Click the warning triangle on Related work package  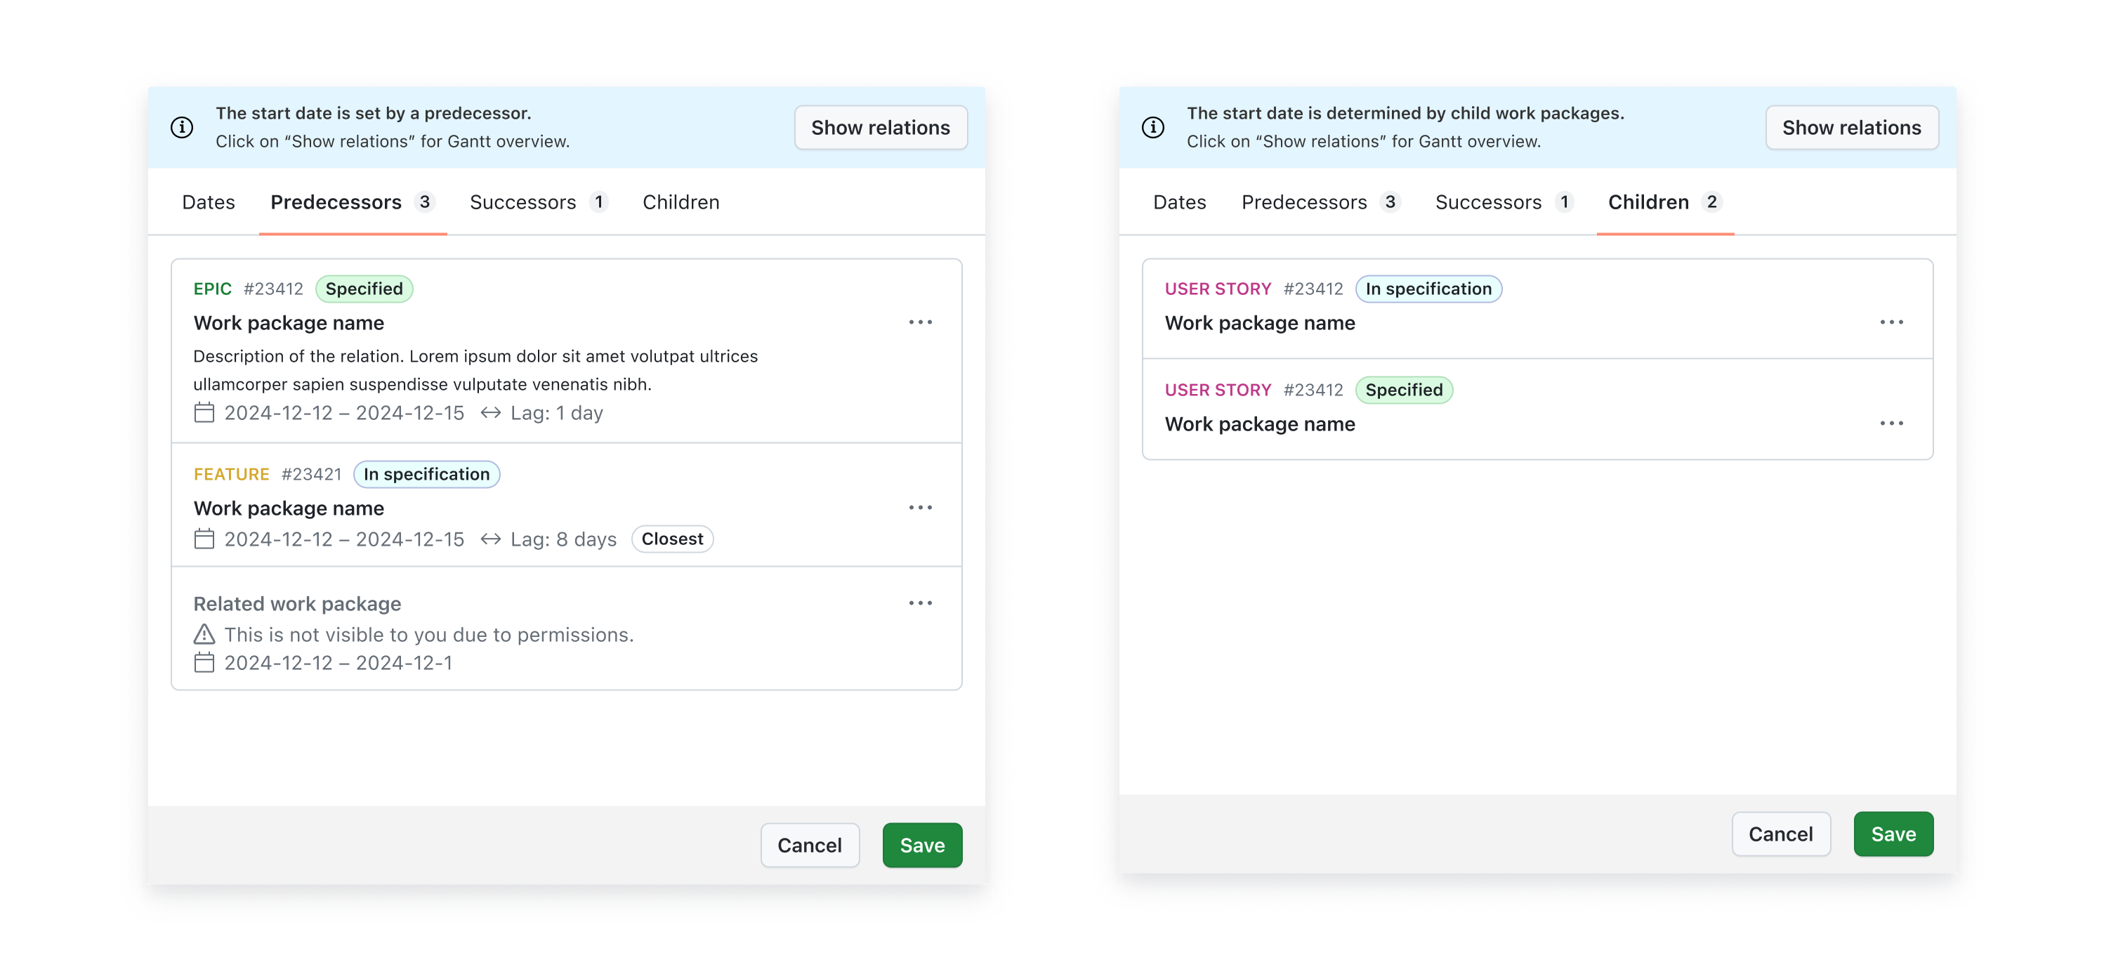[204, 634]
